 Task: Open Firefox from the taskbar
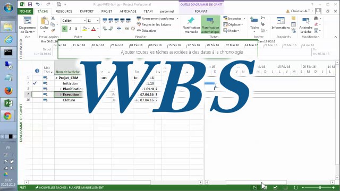tap(8, 91)
